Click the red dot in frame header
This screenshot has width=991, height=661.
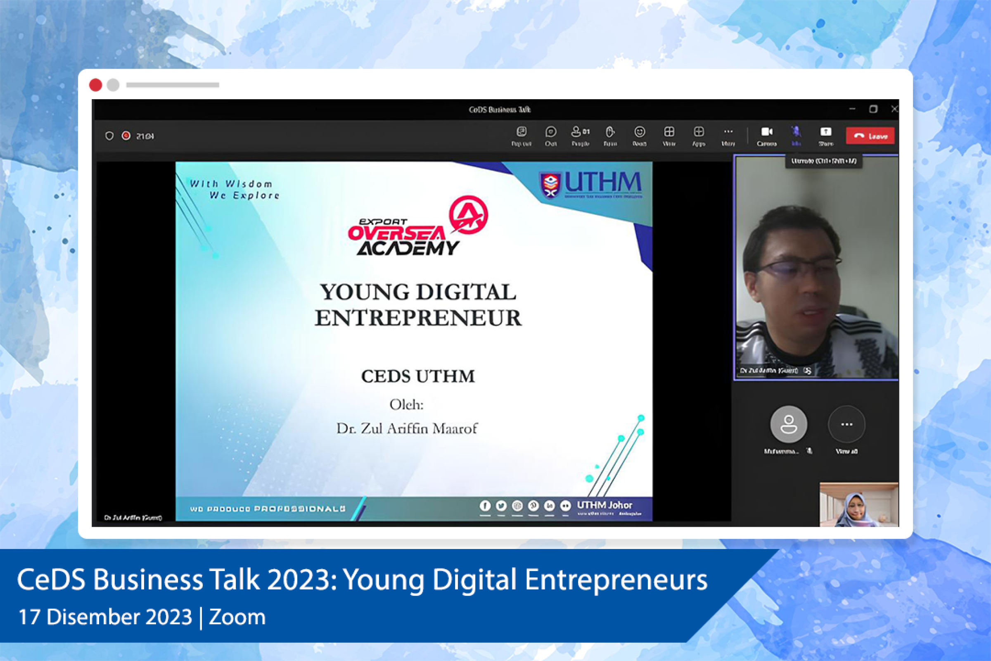click(96, 85)
